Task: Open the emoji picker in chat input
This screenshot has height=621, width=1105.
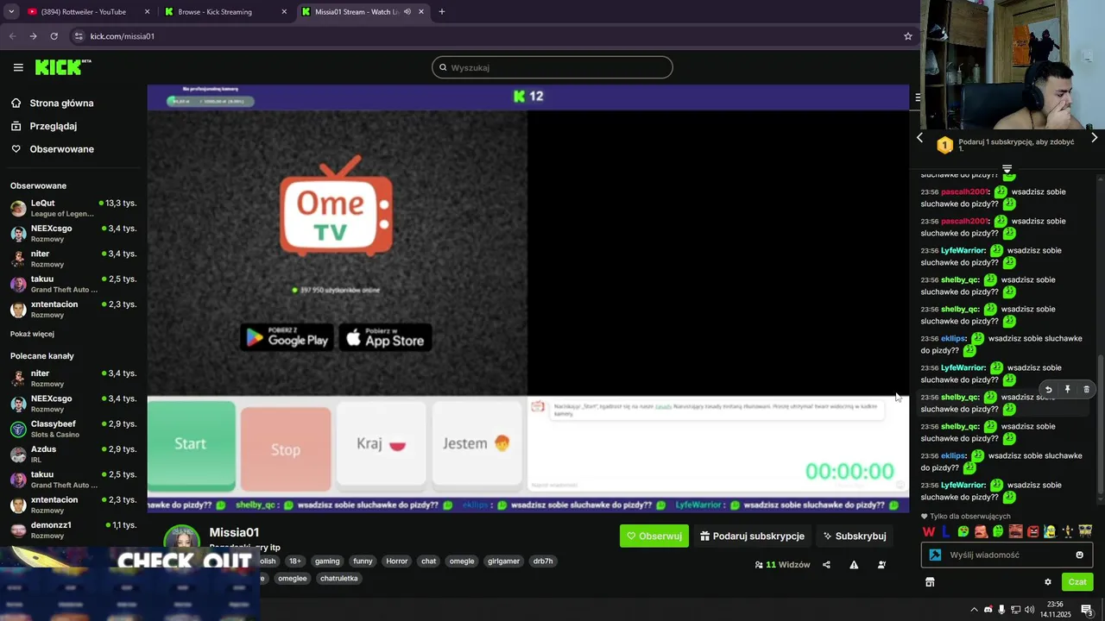Action: click(x=1080, y=555)
